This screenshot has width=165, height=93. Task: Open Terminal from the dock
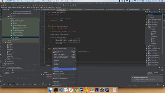[x=56, y=90]
